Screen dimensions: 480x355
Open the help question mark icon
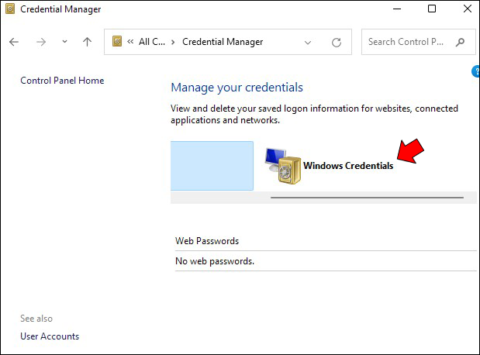[475, 72]
